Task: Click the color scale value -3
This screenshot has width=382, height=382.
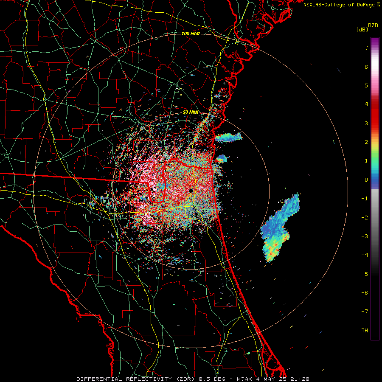Action: pos(365,236)
